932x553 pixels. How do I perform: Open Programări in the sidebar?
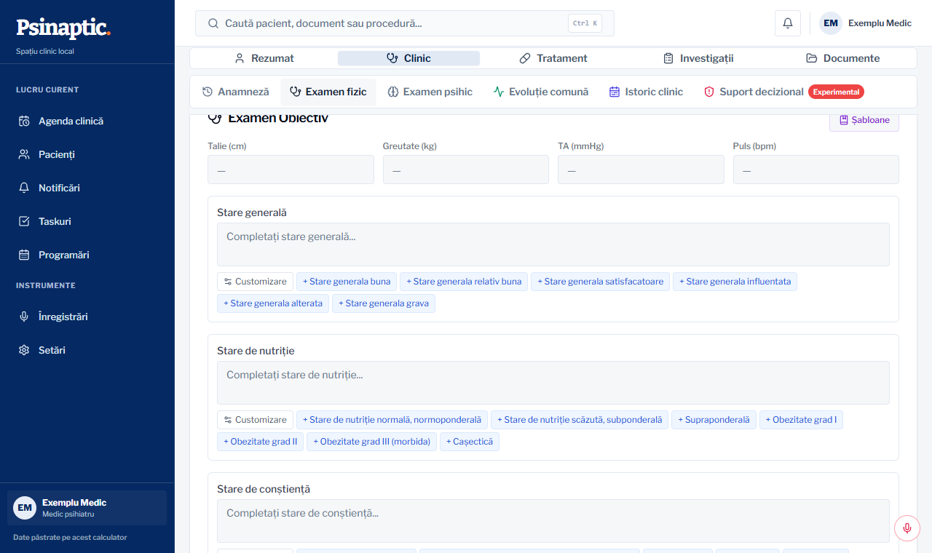click(x=87, y=255)
